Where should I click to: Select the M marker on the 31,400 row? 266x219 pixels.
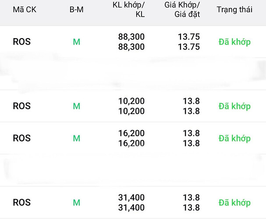click(77, 202)
